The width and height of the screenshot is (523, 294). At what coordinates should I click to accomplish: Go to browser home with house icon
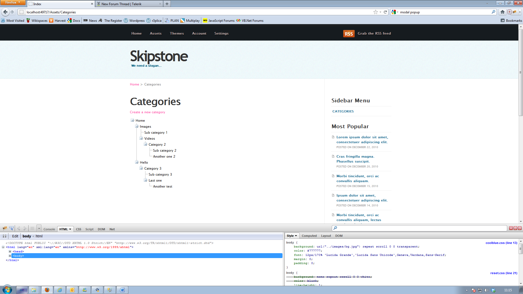click(503, 12)
